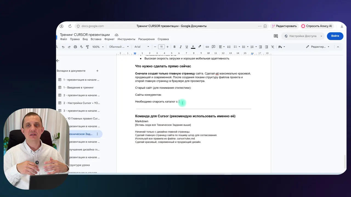The image size is (351, 197).
Task: Print the document via printer icon
Action: (75, 47)
